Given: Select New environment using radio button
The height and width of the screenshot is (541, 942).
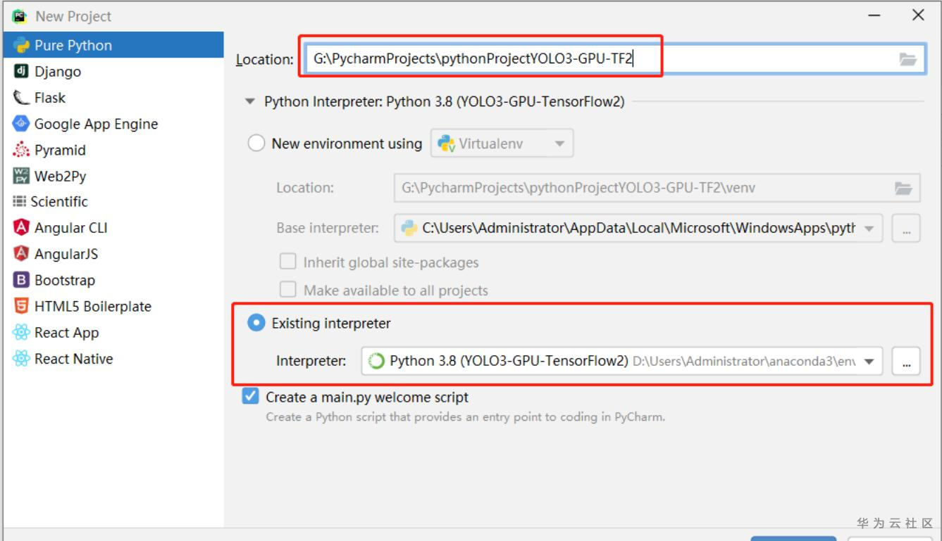Looking at the screenshot, I should (256, 144).
